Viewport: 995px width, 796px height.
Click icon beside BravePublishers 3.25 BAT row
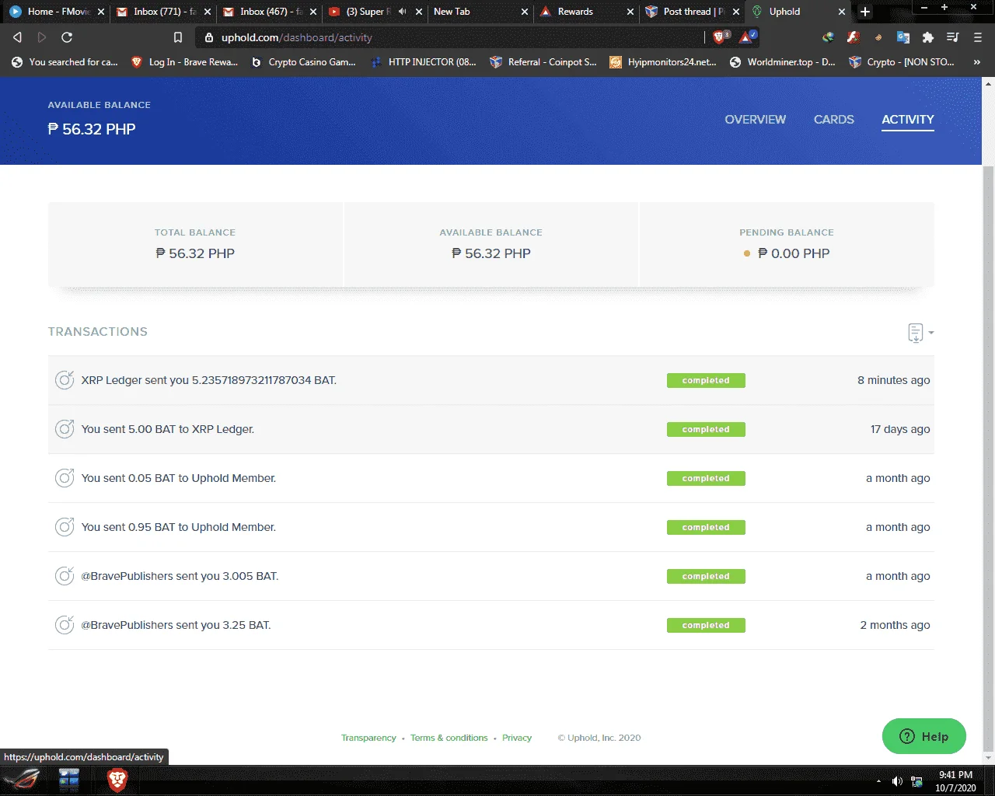65,625
